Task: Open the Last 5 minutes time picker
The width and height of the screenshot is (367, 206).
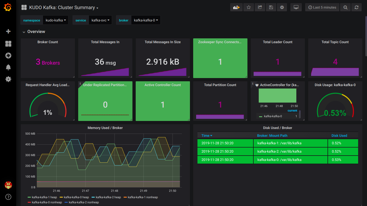Action: (x=322, y=7)
